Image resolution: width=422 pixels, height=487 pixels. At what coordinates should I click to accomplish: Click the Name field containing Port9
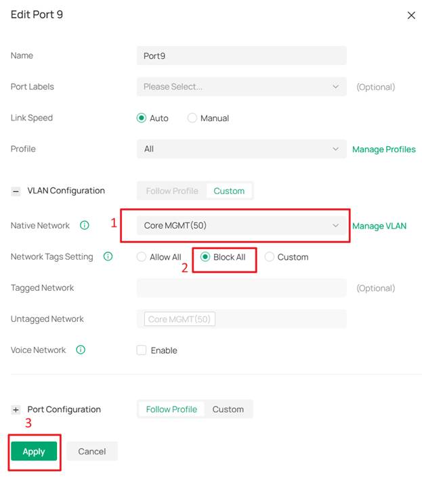tap(242, 55)
